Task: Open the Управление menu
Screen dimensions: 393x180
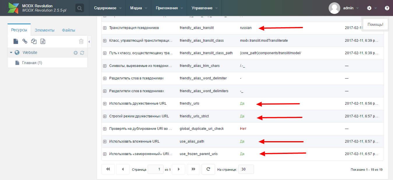Action: [205, 8]
